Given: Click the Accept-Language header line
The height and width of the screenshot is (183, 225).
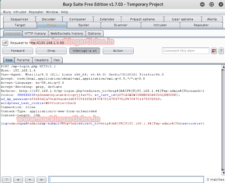Looking at the screenshot, I should 32,83.
